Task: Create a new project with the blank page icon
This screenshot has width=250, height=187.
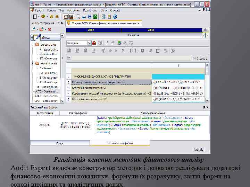Action: [35, 17]
